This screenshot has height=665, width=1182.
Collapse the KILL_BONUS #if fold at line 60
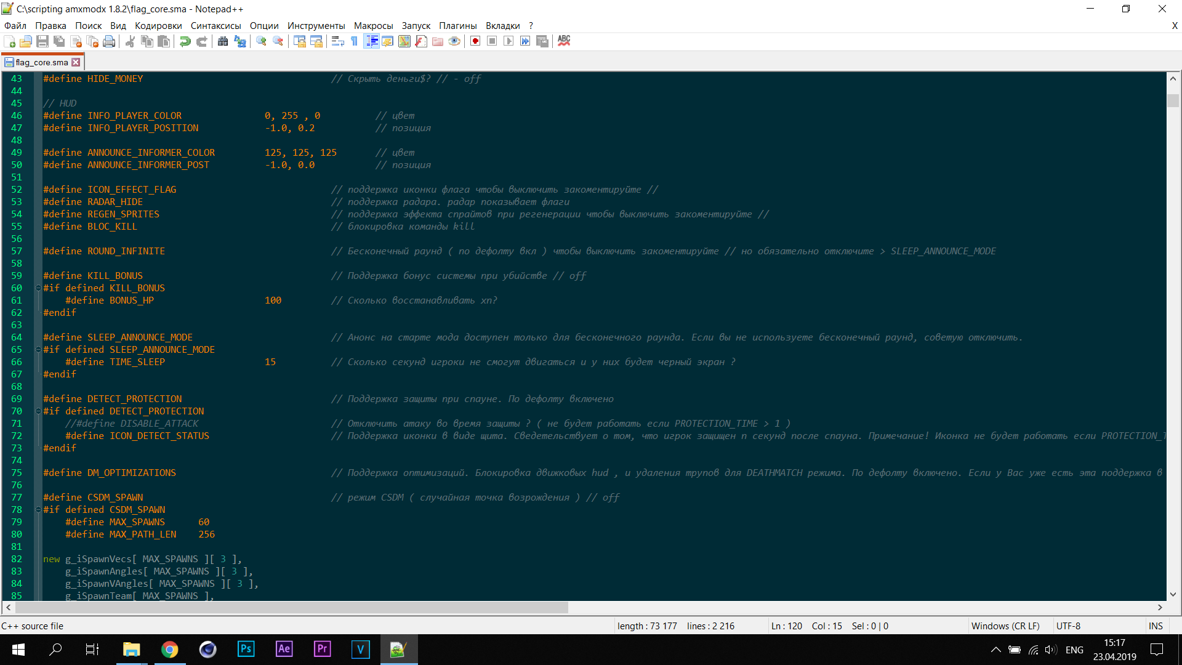(38, 288)
